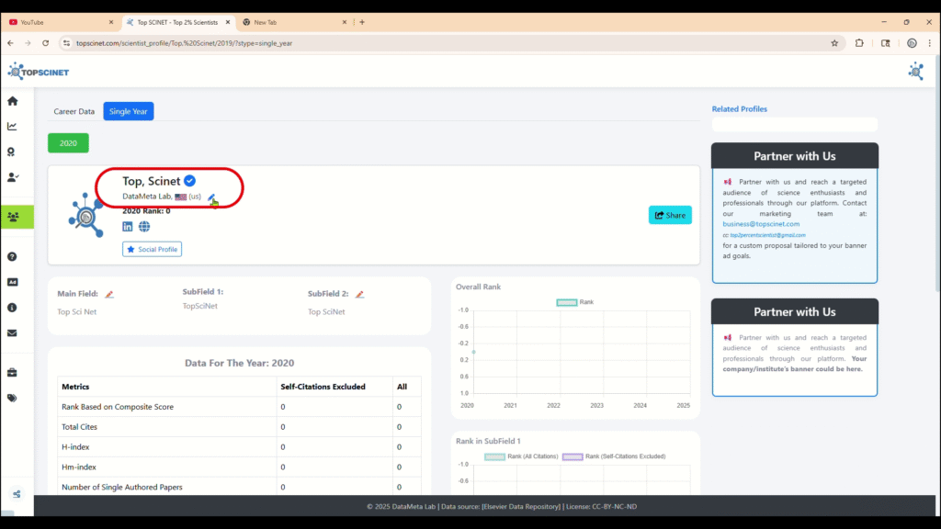This screenshot has width=941, height=529.
Task: Click the "Overall Rank" chart title
Action: coord(478,287)
